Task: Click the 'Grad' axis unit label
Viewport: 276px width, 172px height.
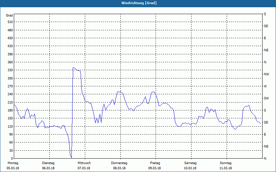Action: click(x=9, y=15)
